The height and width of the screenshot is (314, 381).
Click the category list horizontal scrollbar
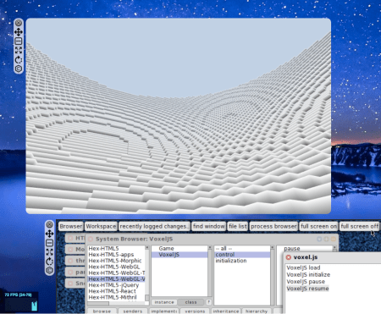pos(116,303)
